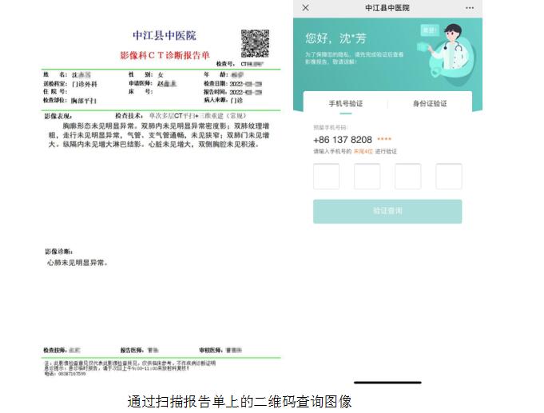The height and width of the screenshot is (413, 544).
Task: Click the red 影像科CT诊断报告单 heading
Action: tap(164, 55)
